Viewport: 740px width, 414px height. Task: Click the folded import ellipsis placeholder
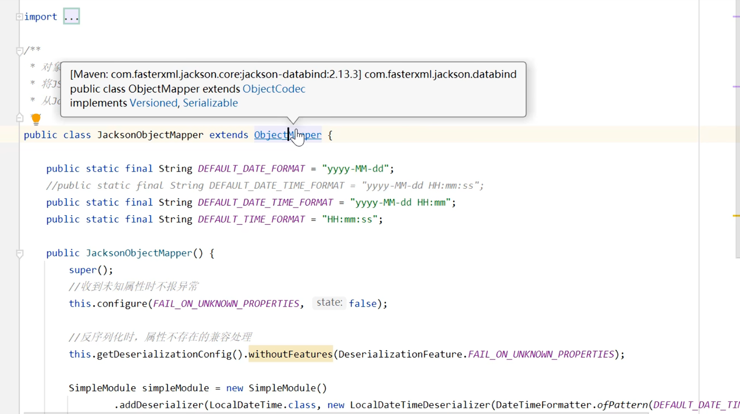click(x=71, y=17)
